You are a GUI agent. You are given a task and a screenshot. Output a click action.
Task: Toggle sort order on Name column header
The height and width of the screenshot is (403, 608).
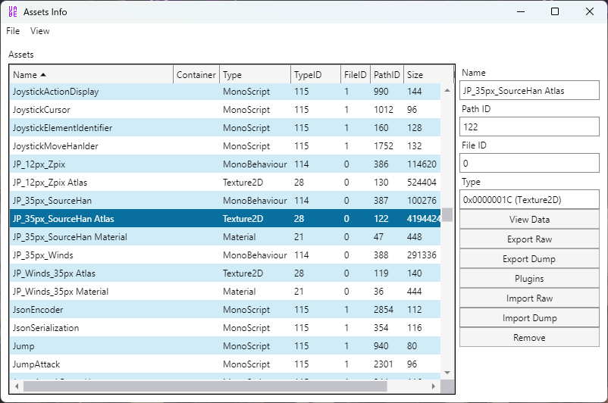[92, 75]
